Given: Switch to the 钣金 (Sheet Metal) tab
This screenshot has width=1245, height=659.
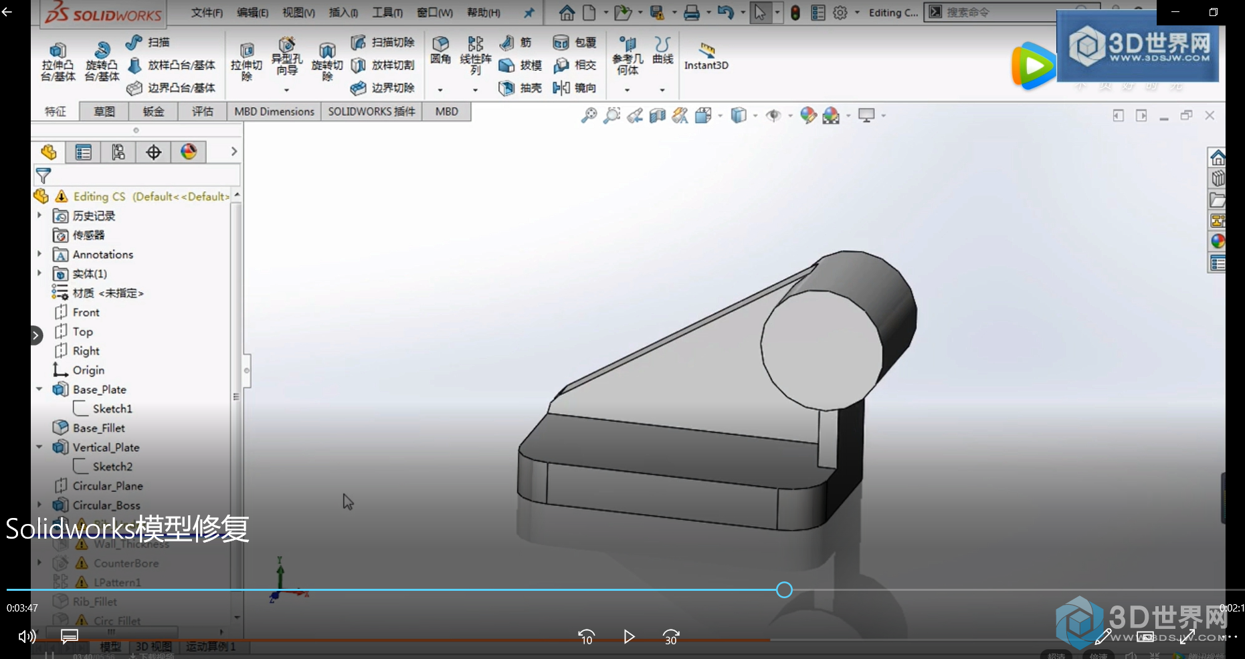Looking at the screenshot, I should coord(153,112).
